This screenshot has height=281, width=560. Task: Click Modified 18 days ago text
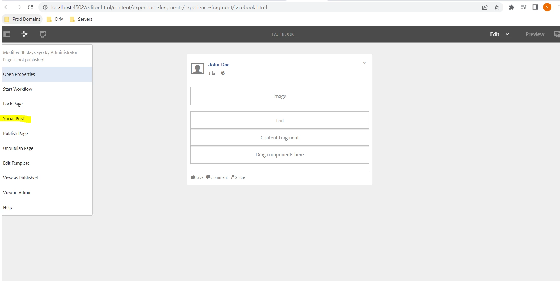(x=40, y=52)
